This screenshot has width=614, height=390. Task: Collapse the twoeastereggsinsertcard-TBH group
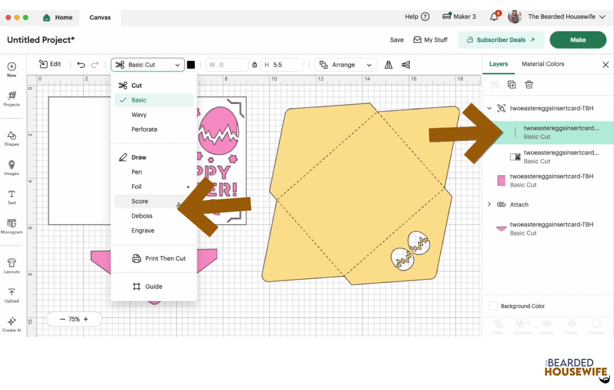point(489,108)
